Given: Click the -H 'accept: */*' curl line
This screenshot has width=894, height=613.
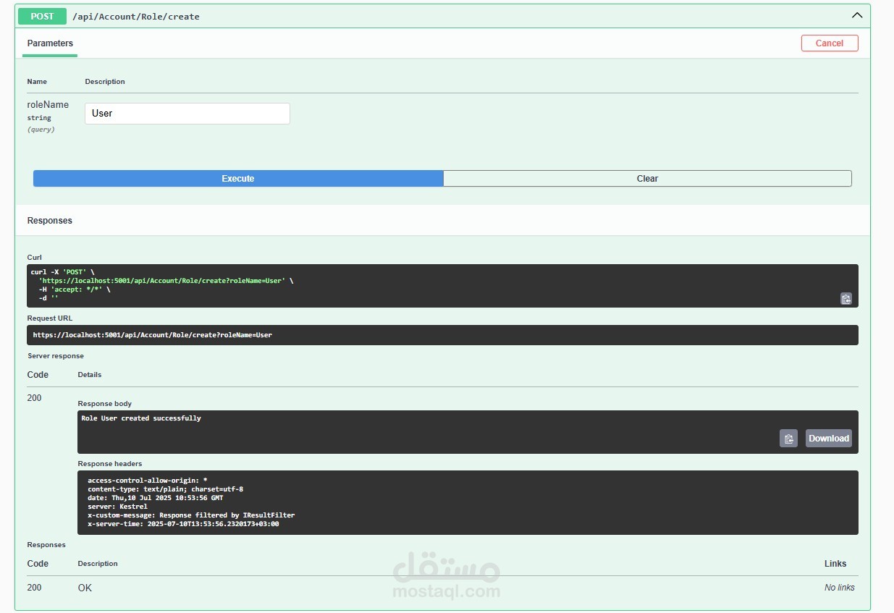Looking at the screenshot, I should [x=75, y=289].
